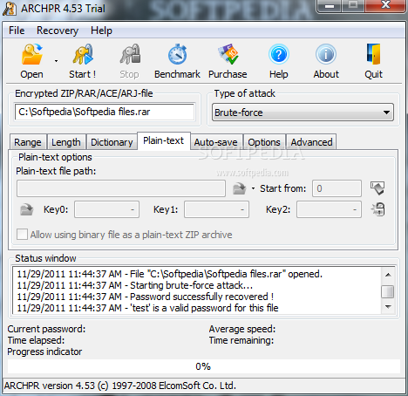The image size is (408, 396).
Task: Click the load keys icon before Key0
Action: pos(27,209)
